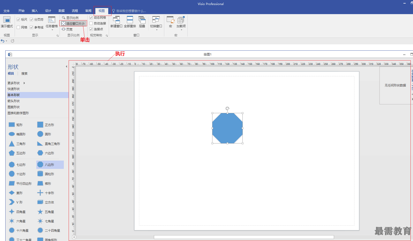Open the 基本形状 basic shapes stencil
This screenshot has width=413, height=241.
(38, 95)
